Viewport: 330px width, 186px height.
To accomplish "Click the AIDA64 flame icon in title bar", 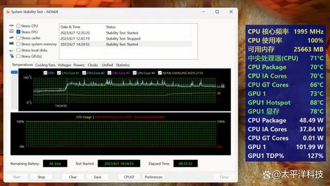I will (8, 12).
